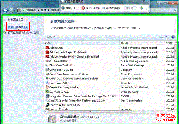179x124 pixels.
Task: Select Corel Burn.Now Lenovo Edition entry
Action: (x=68, y=74)
